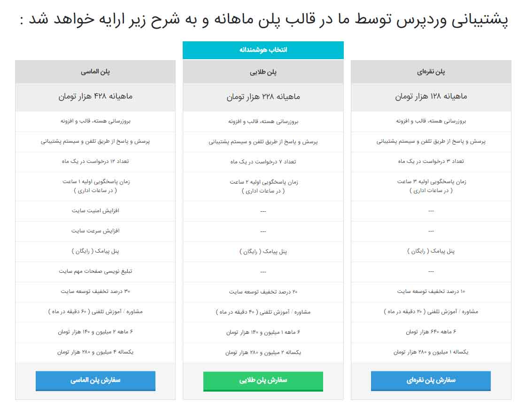Click the "افزایش سرعت سایت" feature row
526x408 pixels.
[95, 231]
